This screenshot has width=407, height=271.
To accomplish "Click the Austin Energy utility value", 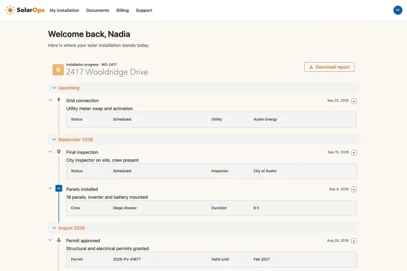I will point(265,119).
